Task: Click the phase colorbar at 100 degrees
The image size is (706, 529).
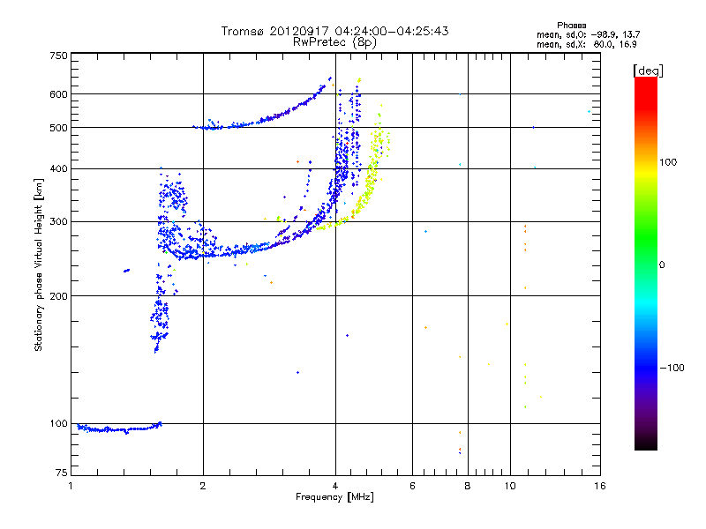Action: click(x=646, y=162)
